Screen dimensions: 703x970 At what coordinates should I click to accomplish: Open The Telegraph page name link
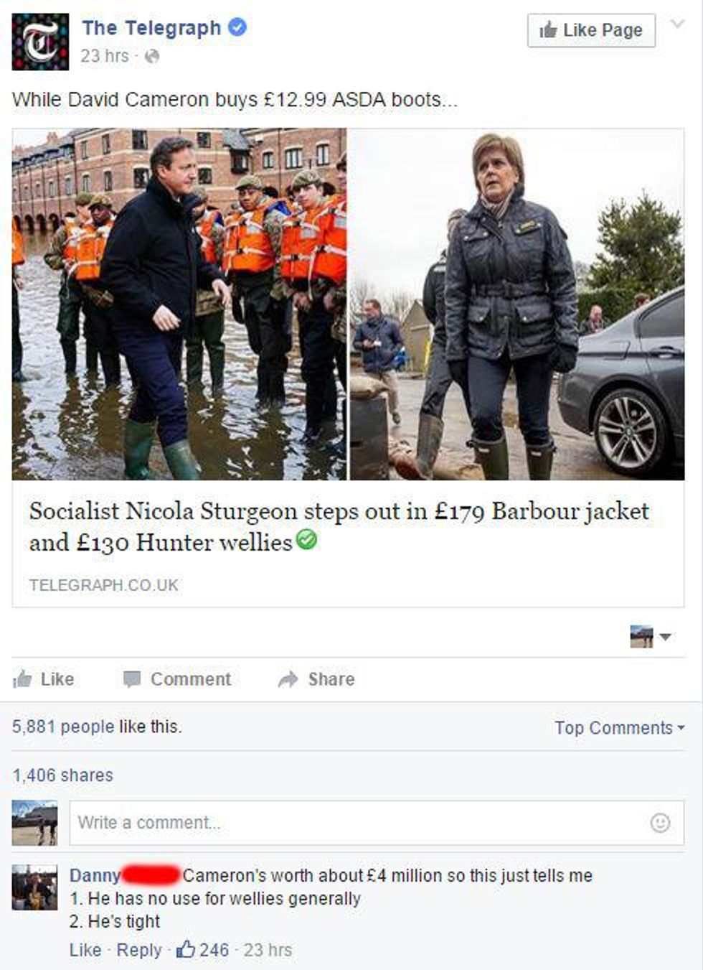click(x=151, y=28)
